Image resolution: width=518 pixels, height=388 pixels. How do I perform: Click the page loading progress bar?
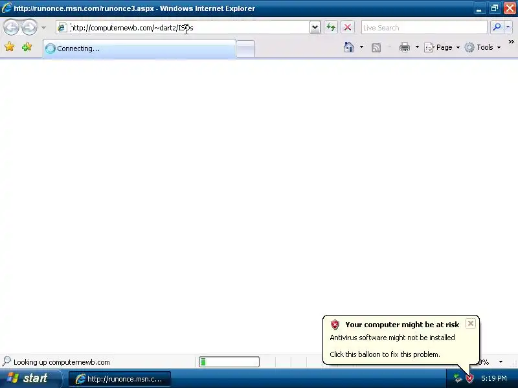coord(229,362)
